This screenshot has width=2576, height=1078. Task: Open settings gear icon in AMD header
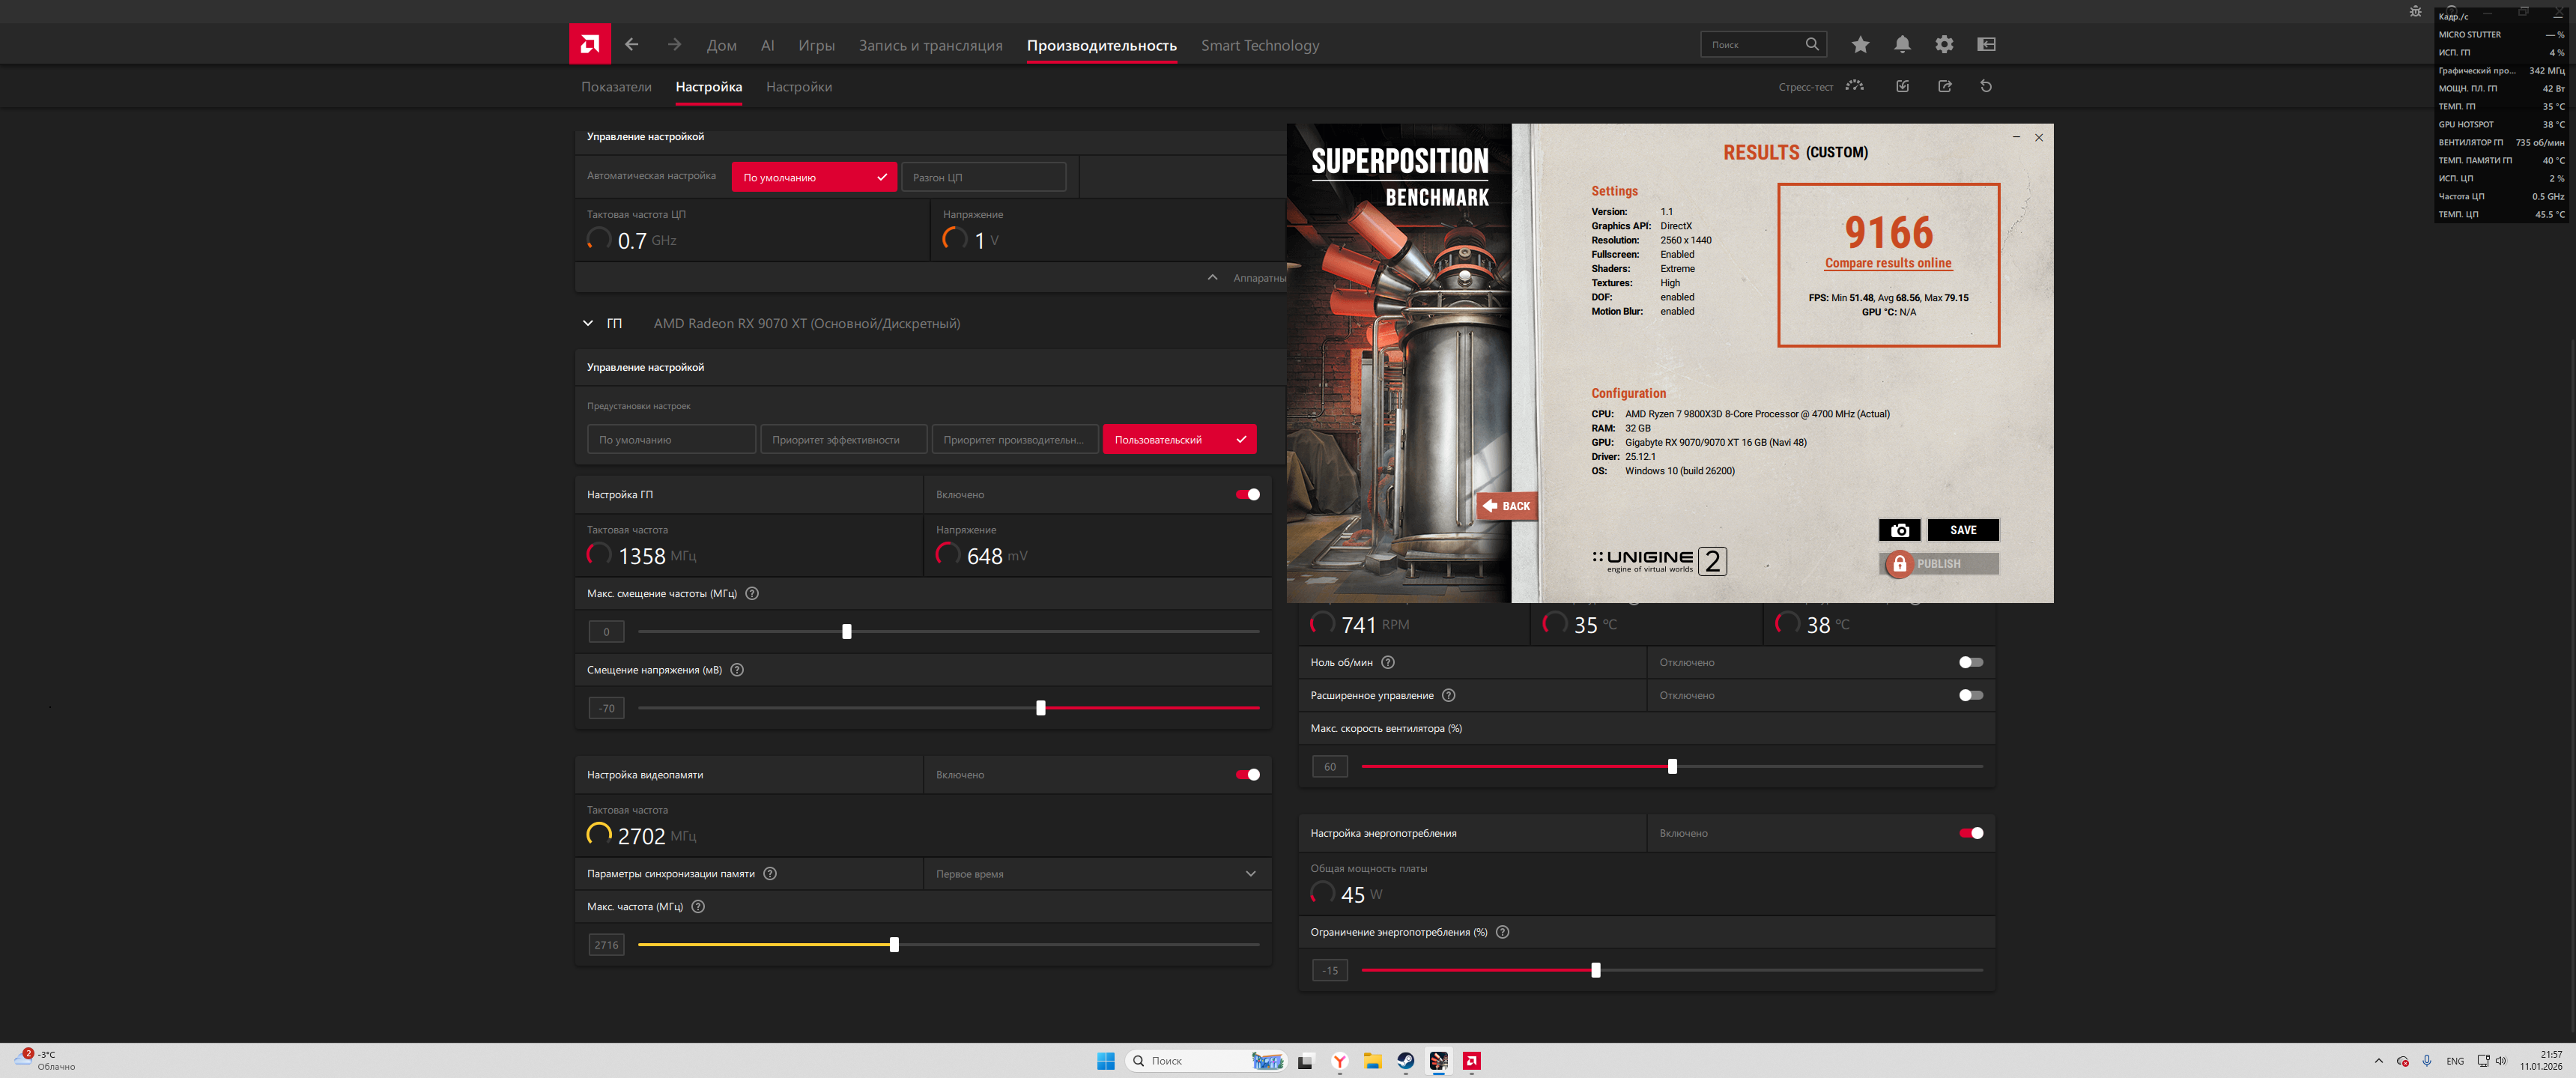(1943, 44)
